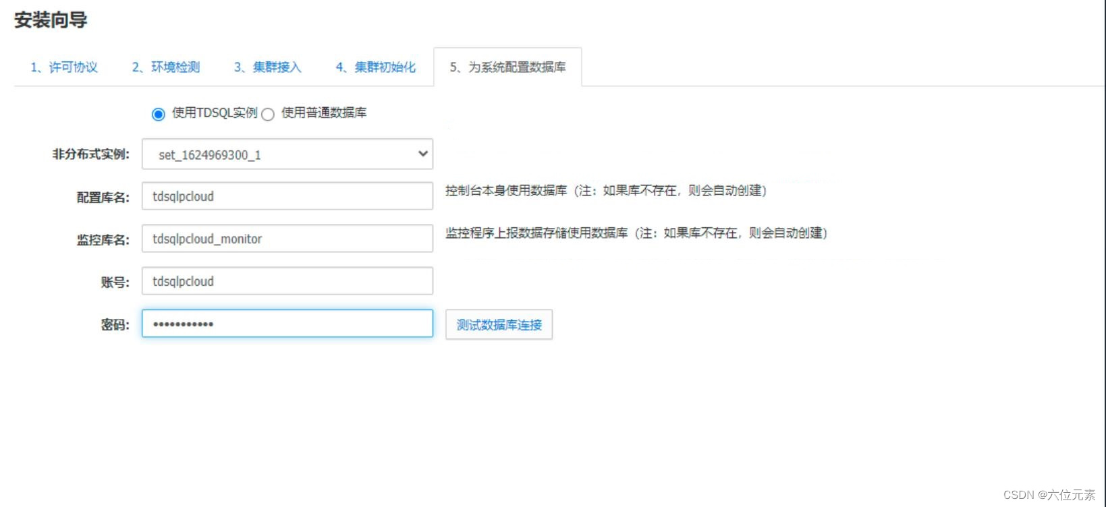Open the 非分布式实例 dropdown

click(287, 154)
